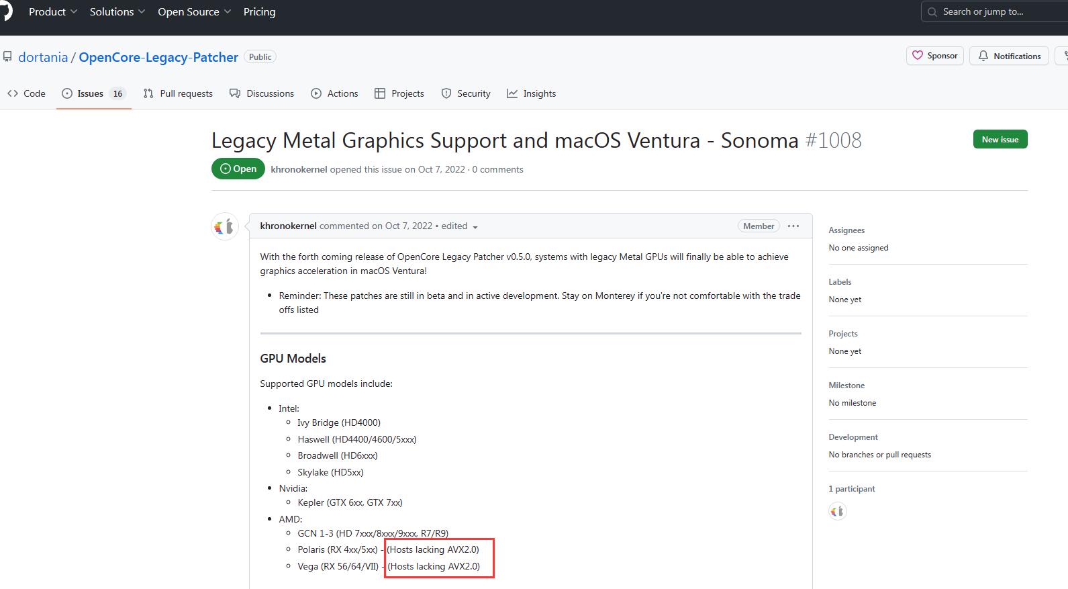The image size is (1068, 589).
Task: Click the Notifications button
Action: pos(1010,56)
